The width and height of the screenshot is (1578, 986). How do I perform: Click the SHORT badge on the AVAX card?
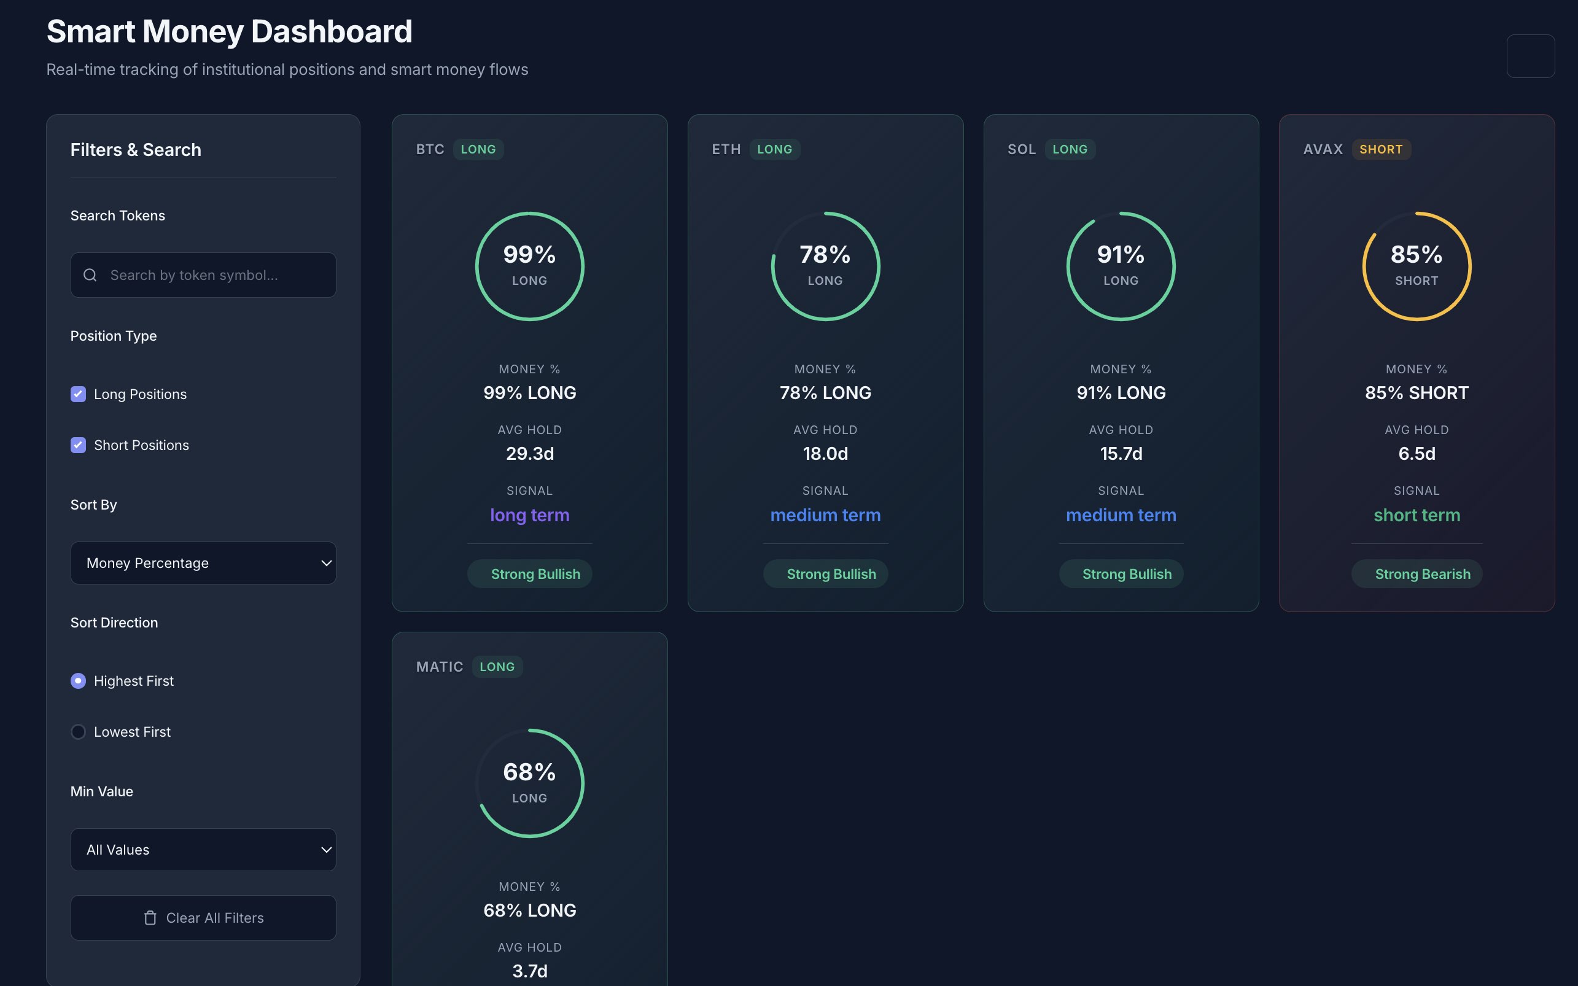1381,149
